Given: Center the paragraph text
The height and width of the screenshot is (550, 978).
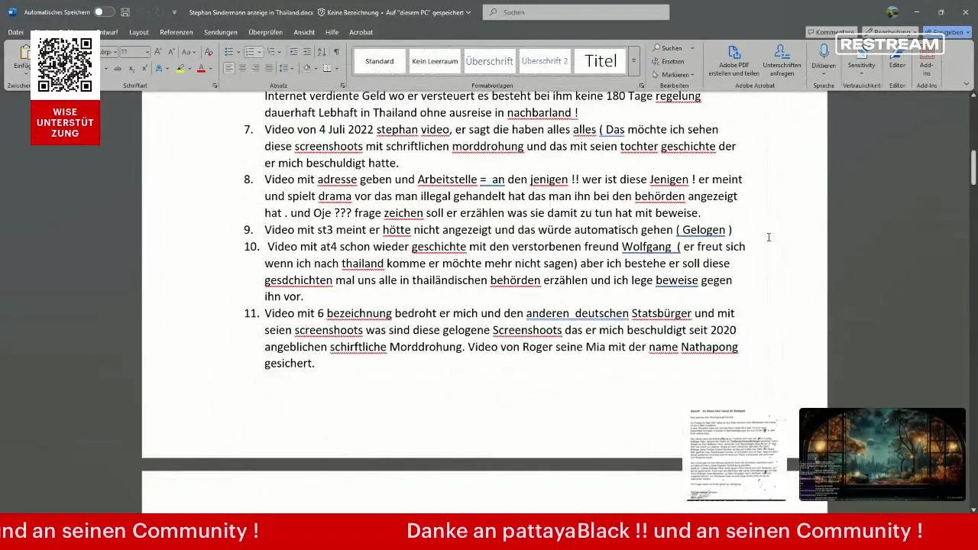Looking at the screenshot, I should (242, 68).
